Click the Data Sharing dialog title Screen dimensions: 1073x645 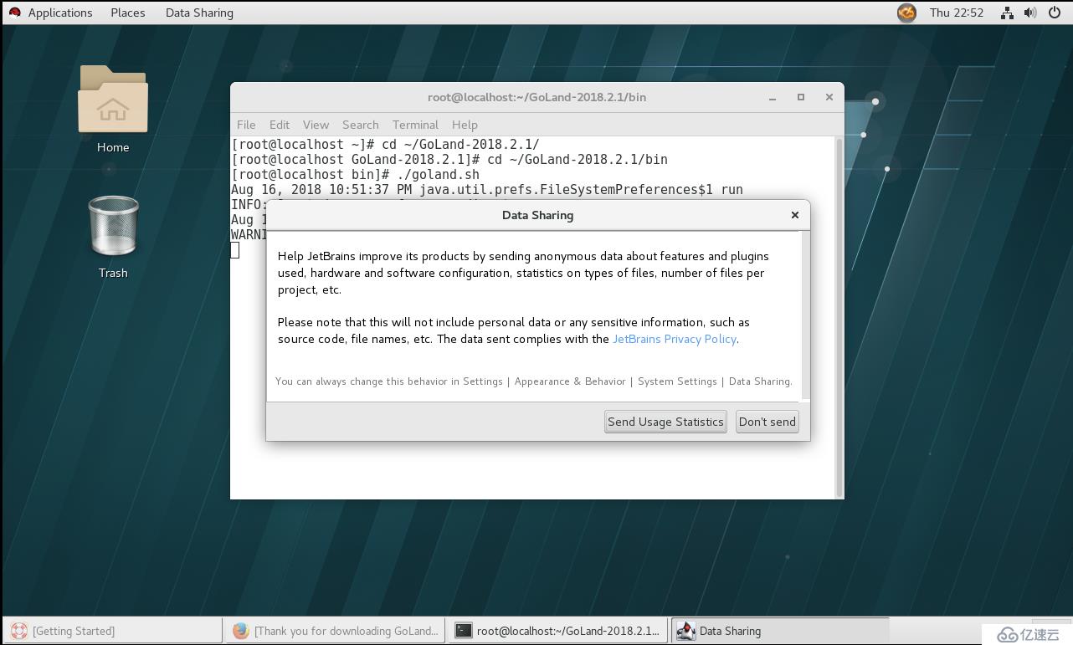click(x=537, y=215)
